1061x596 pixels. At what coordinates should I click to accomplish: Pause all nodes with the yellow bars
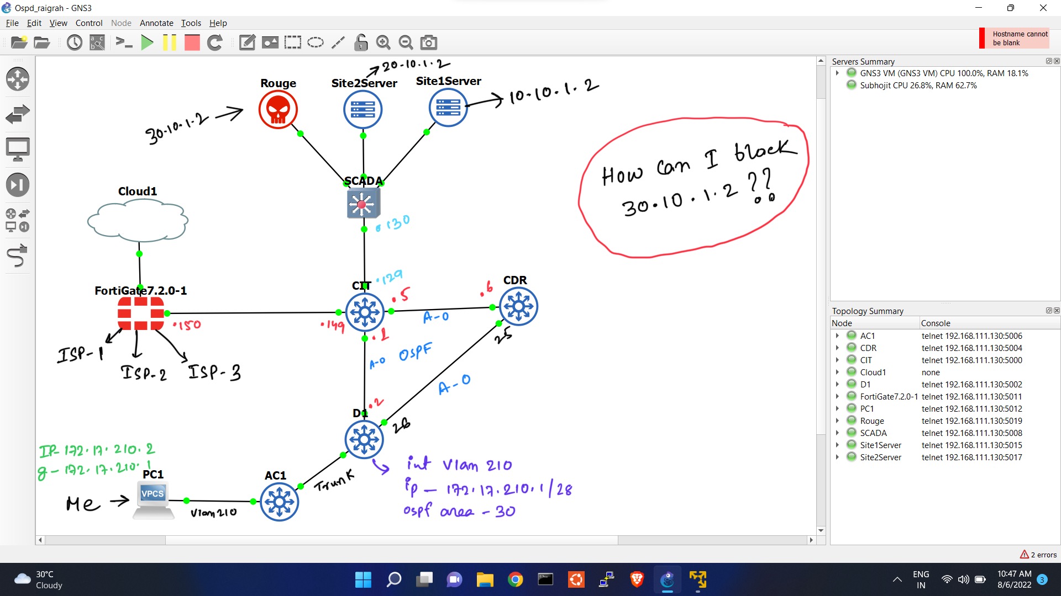170,42
